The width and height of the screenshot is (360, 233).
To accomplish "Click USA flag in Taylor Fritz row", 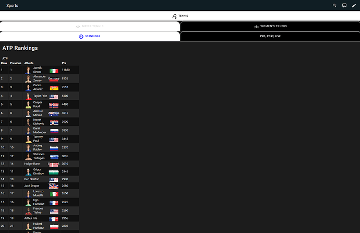I will (54, 97).
